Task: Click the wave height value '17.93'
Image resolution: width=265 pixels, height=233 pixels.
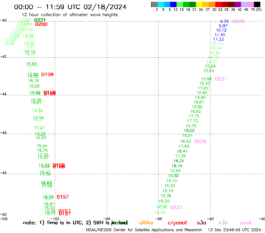Action: click(x=184, y=146)
